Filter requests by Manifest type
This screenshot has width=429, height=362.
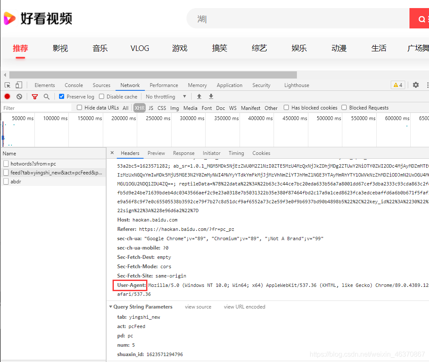[x=250, y=108]
